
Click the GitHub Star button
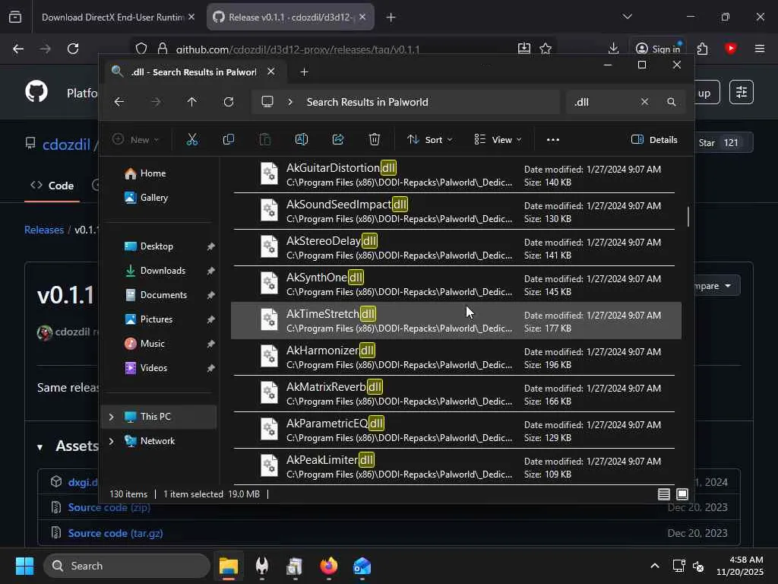(x=722, y=142)
